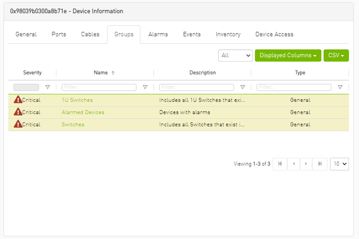Switch to the Alarms tab
The height and width of the screenshot is (239, 359).
tap(158, 34)
